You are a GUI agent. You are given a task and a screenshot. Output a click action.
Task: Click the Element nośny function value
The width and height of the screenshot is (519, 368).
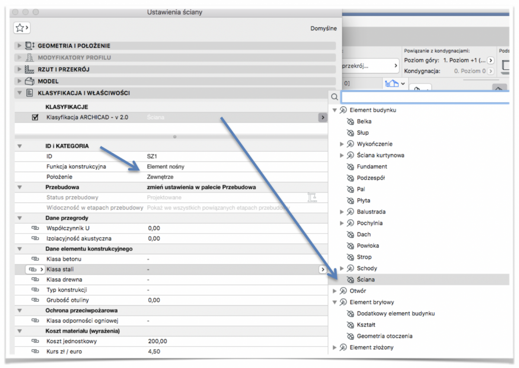click(x=166, y=167)
